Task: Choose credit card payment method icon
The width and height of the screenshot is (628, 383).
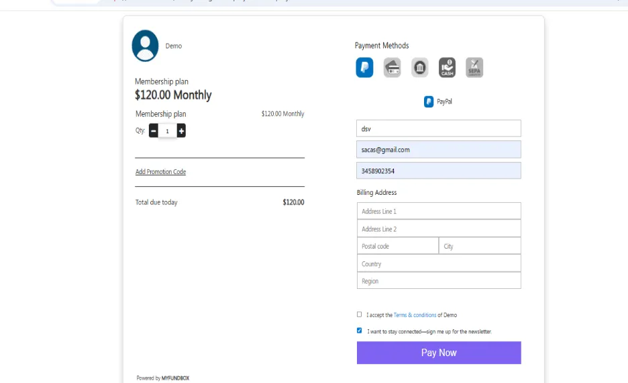Action: click(392, 67)
